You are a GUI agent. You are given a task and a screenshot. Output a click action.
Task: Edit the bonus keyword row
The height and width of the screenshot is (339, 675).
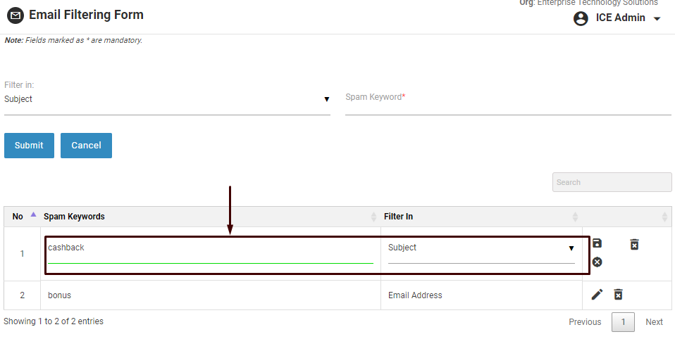[597, 295]
